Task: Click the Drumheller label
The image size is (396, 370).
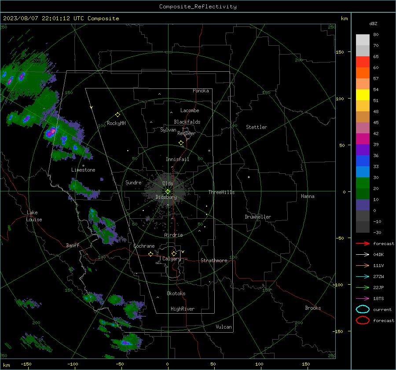Action: pos(257,217)
